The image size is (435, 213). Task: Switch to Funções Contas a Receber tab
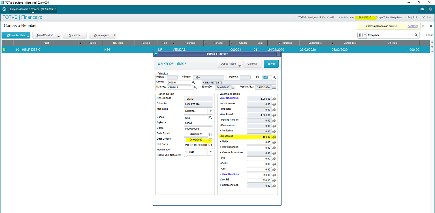pos(31,9)
